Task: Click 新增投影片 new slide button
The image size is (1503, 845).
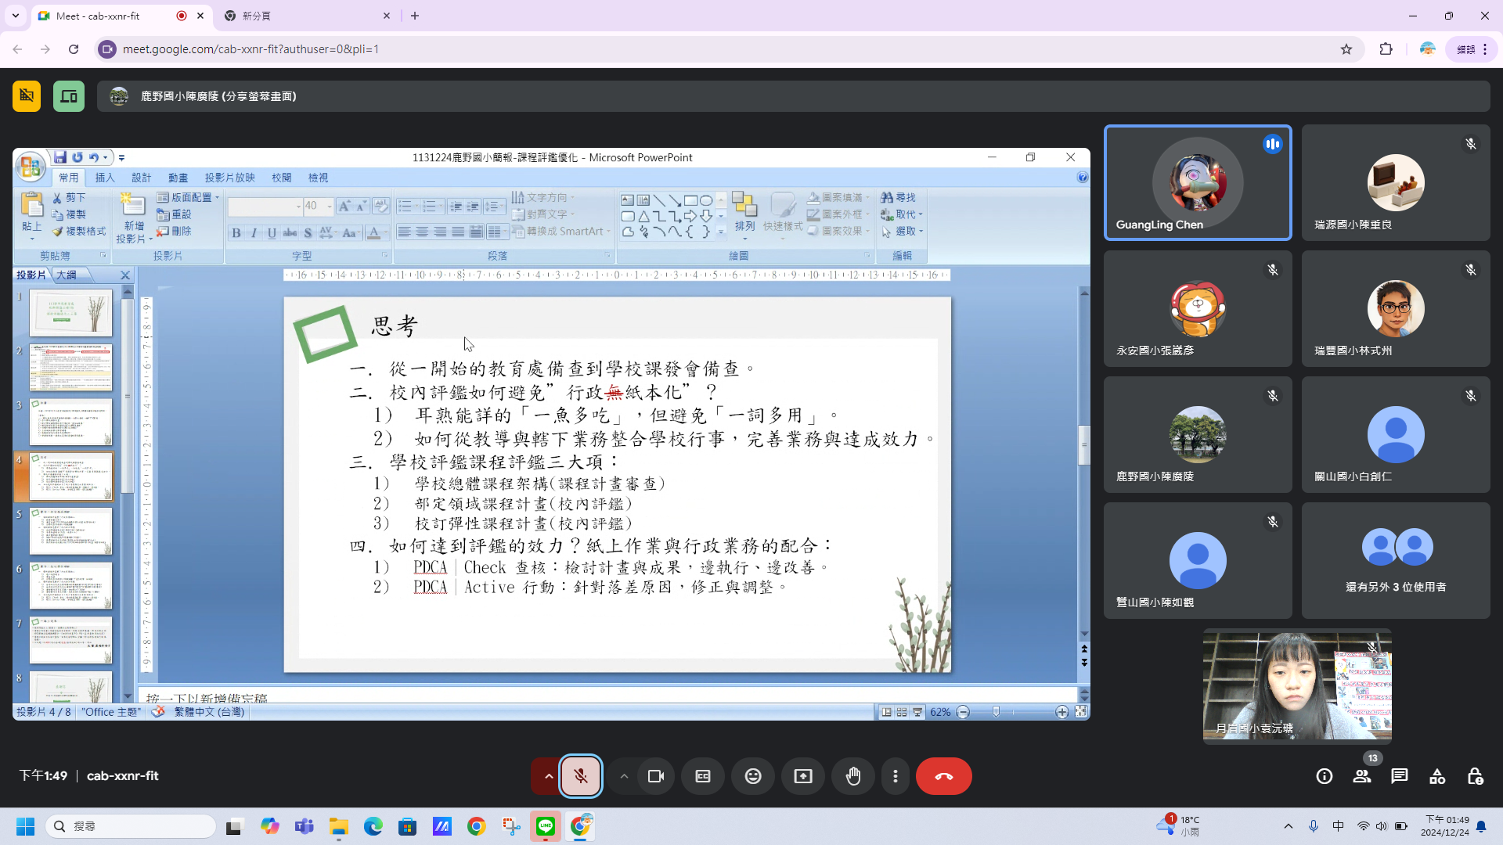Action: 133,218
